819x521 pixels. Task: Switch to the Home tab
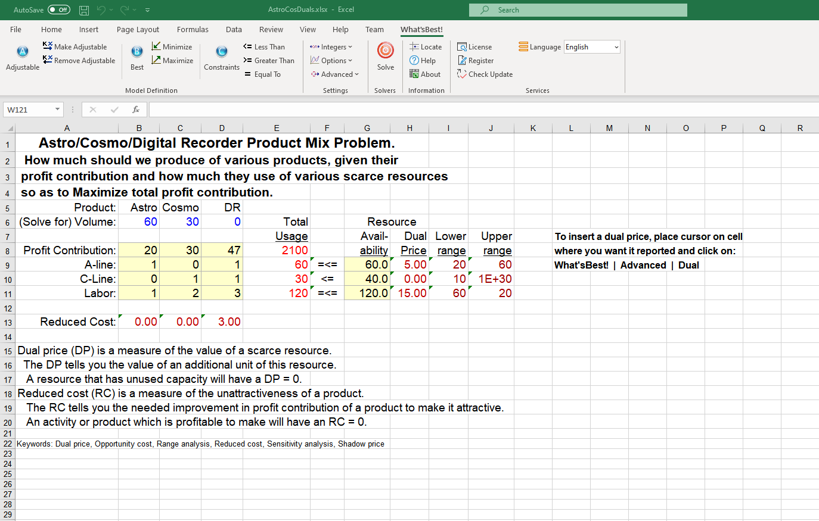pyautogui.click(x=51, y=30)
